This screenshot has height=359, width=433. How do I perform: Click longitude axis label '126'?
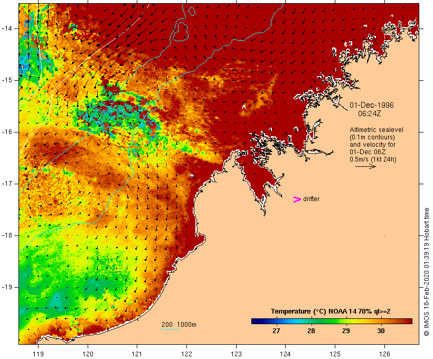[x=384, y=354]
